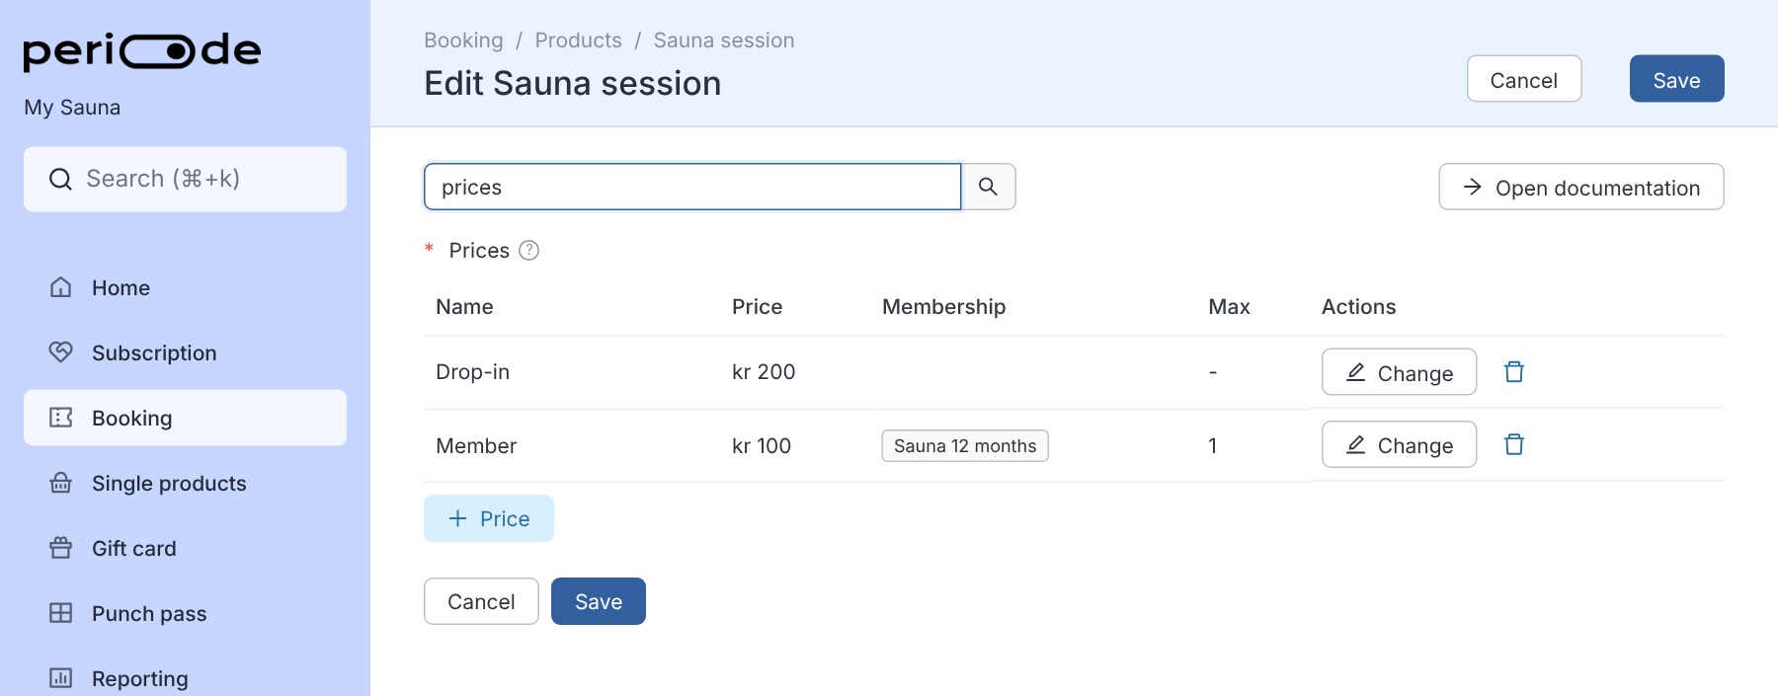Click the 'Edit Sauna session' page title

click(573, 83)
